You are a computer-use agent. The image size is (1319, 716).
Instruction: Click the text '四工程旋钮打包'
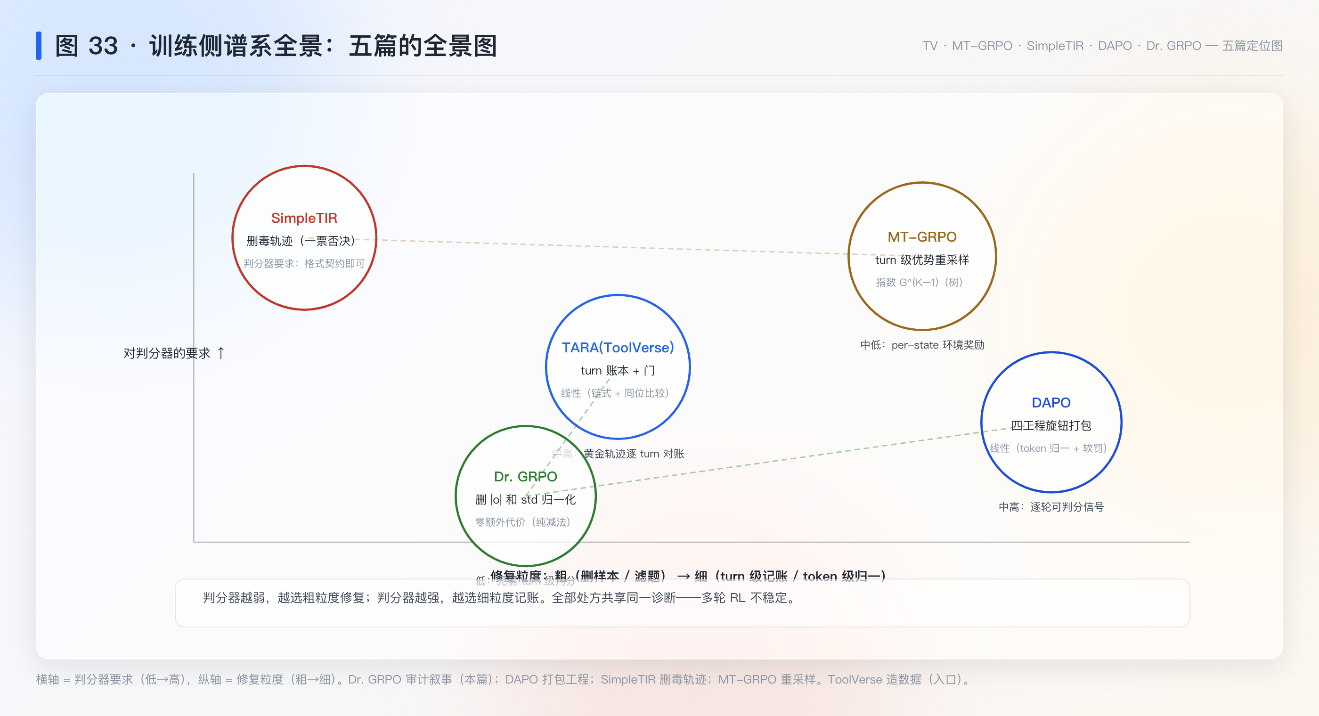[1050, 425]
